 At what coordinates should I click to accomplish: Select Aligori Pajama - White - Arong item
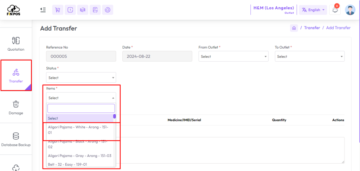(80, 130)
